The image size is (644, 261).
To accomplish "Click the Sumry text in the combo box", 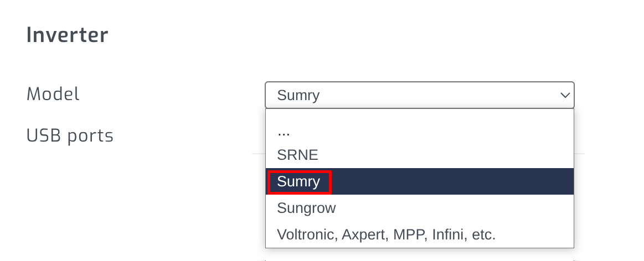I will 298,95.
